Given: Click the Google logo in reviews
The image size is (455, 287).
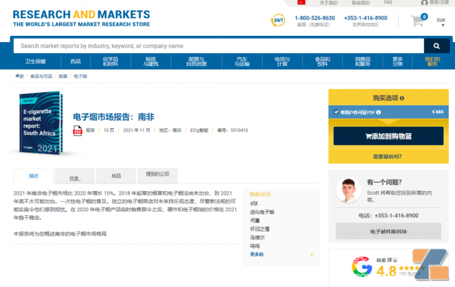Looking at the screenshot, I should [362, 266].
